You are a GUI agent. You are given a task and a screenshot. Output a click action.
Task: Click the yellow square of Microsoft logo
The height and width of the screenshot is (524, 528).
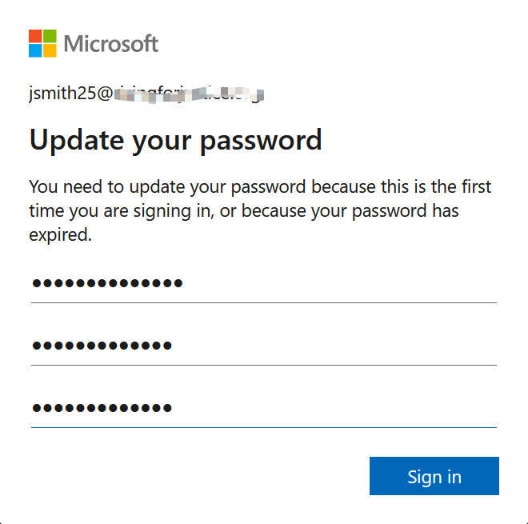pos(50,51)
